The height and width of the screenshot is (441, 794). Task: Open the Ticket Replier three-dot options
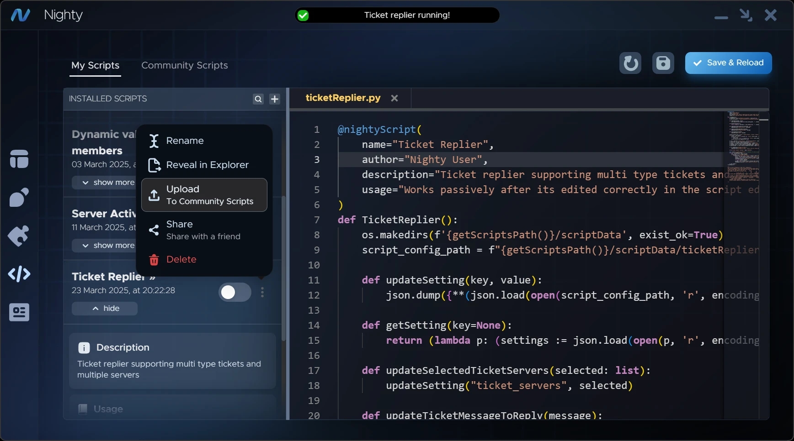tap(262, 292)
